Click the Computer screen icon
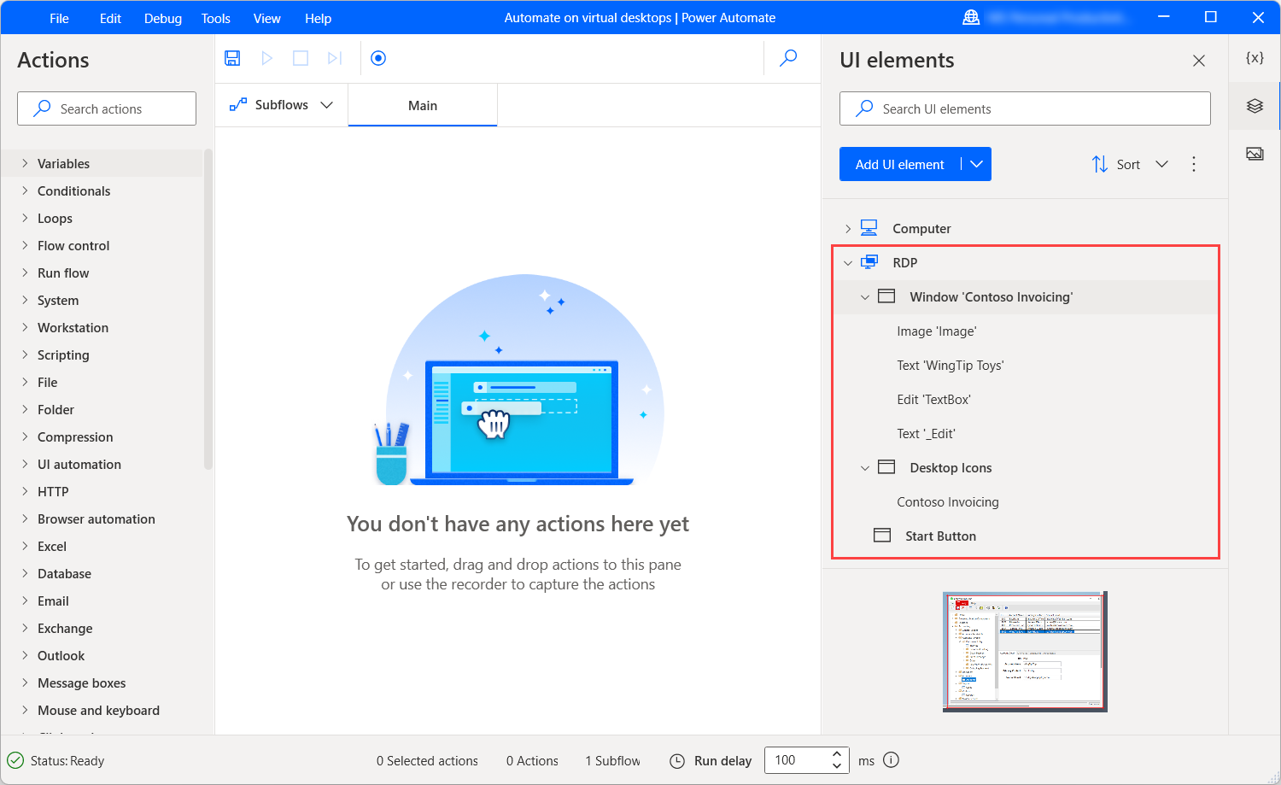Viewport: 1281px width, 785px height. 869,227
